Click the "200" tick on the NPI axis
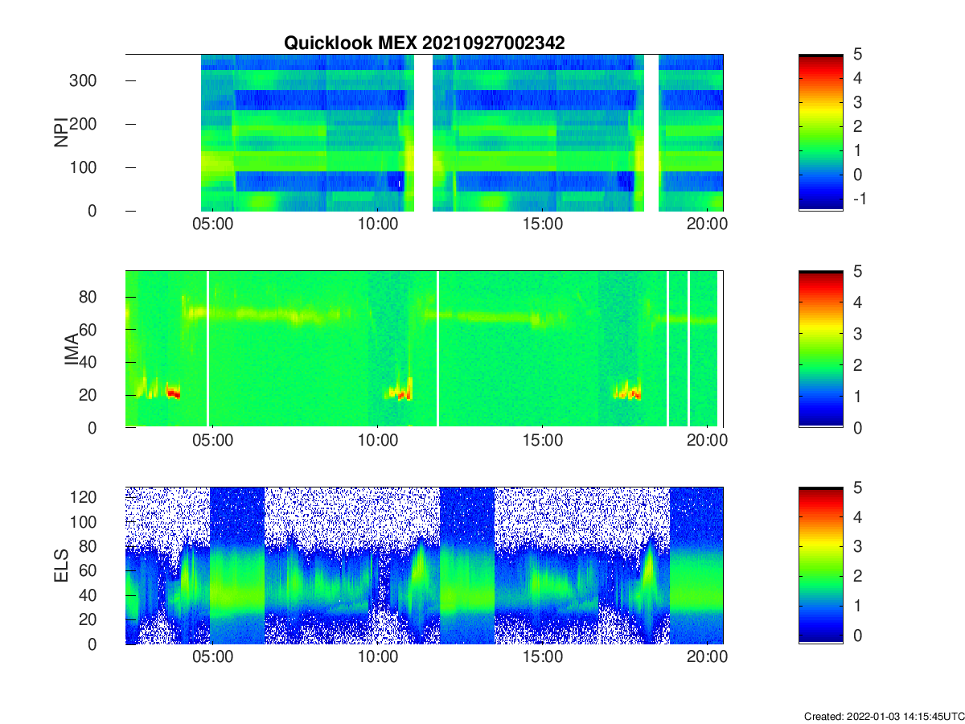The height and width of the screenshot is (724, 965). coord(84,124)
